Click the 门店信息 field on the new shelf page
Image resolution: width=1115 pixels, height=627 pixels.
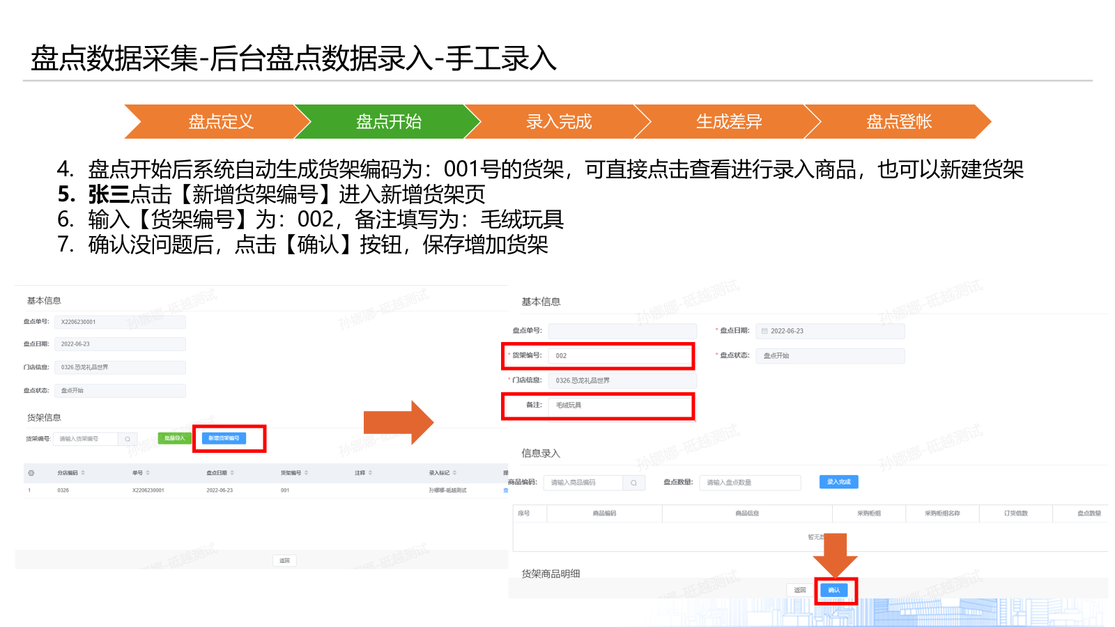pos(622,380)
